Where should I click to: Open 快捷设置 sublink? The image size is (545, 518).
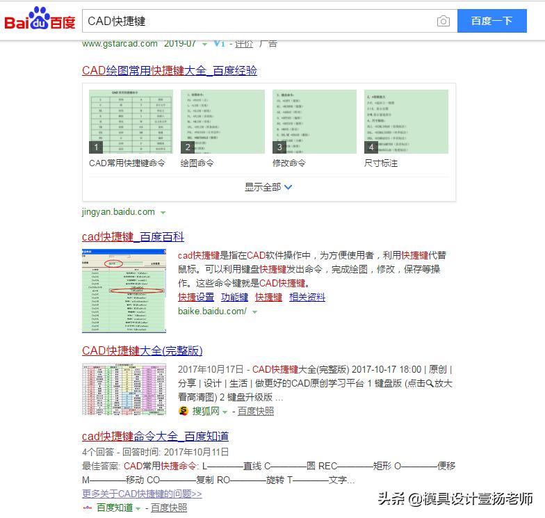click(196, 298)
